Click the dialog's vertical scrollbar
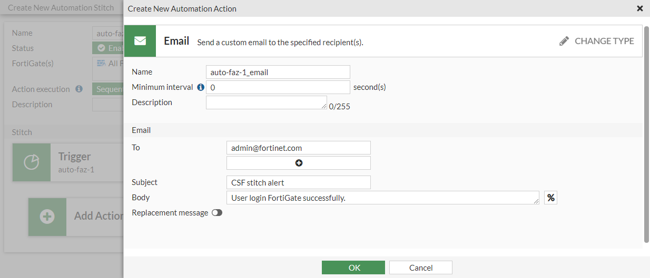This screenshot has height=278, width=650. 646,131
